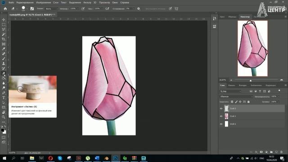This screenshot has height=162, width=288.
Task: Select the Move tool
Action: (4, 20)
